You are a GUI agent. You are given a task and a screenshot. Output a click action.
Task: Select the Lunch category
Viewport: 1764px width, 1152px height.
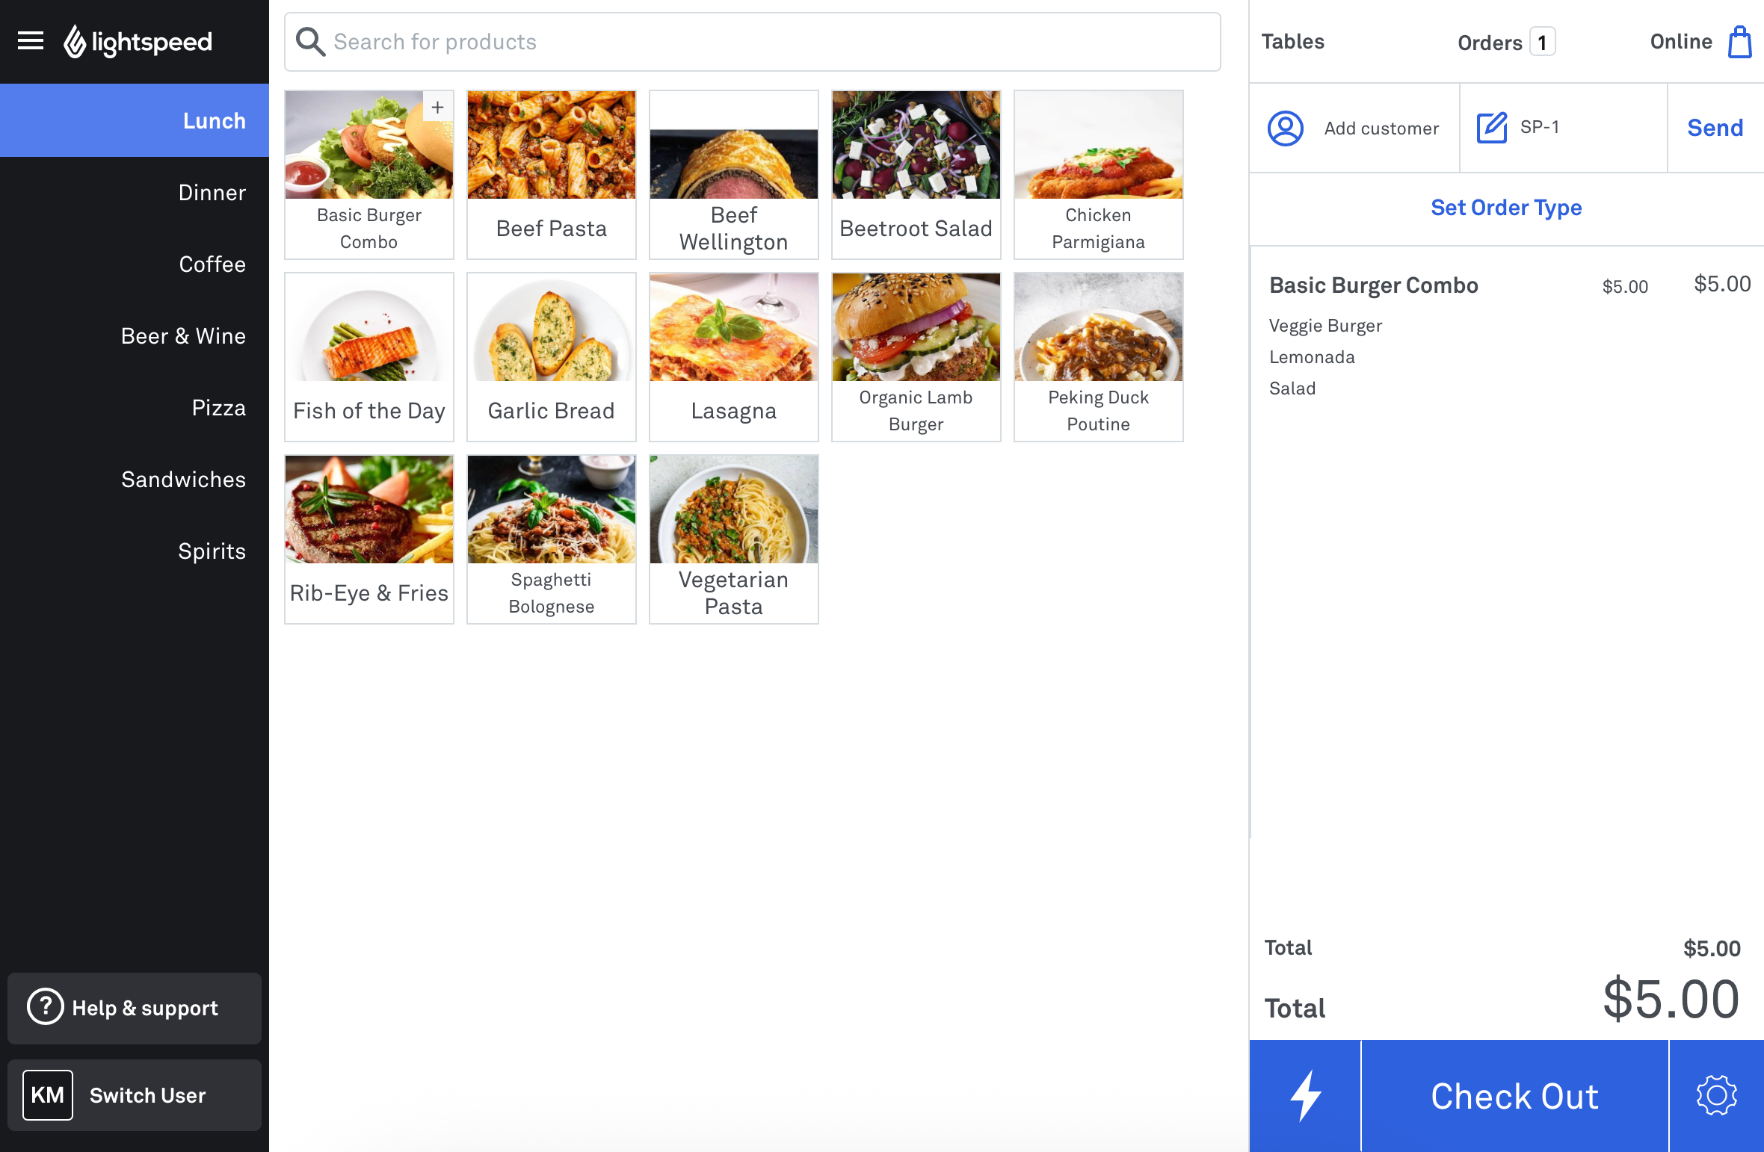[135, 120]
